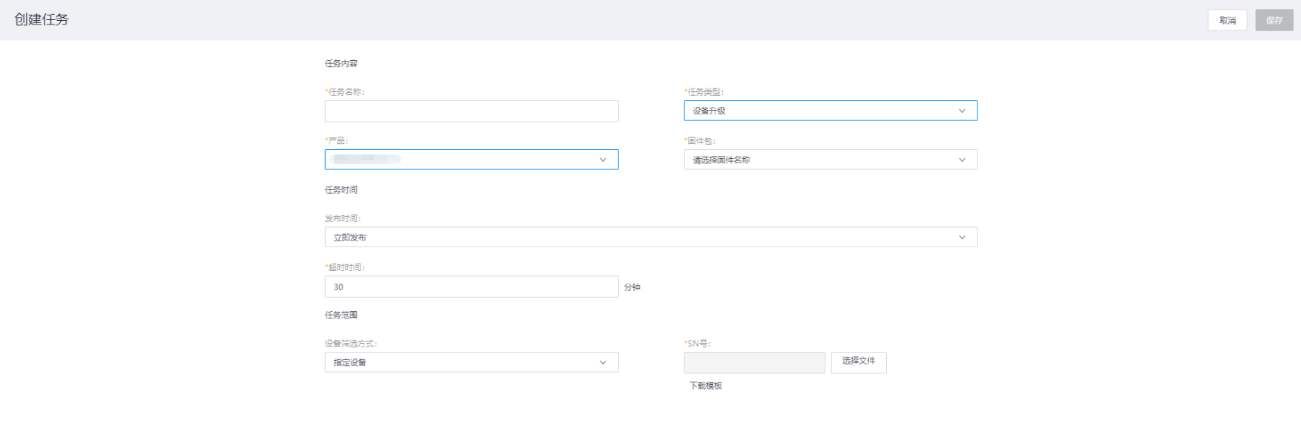Screen dimensions: 1301x435
Task: Click the chevron arrow in 设备筛选方式 field
Action: coord(603,362)
